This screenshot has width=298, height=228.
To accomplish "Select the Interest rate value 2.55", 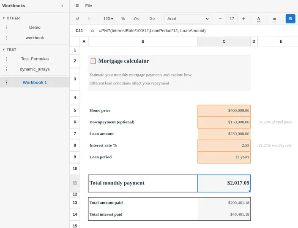I will [x=224, y=145].
